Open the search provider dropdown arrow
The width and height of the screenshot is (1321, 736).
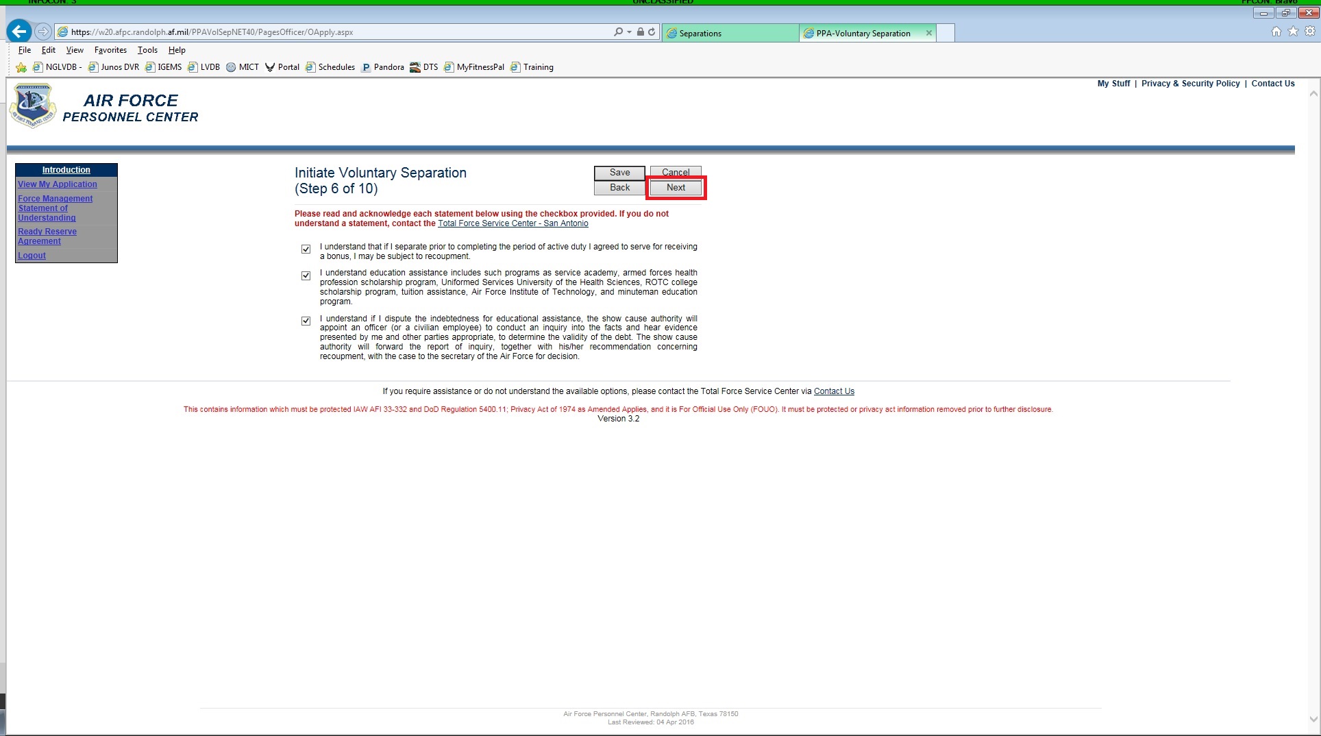tap(629, 32)
